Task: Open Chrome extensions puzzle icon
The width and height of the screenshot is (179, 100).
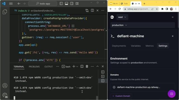Action: coord(162,9)
